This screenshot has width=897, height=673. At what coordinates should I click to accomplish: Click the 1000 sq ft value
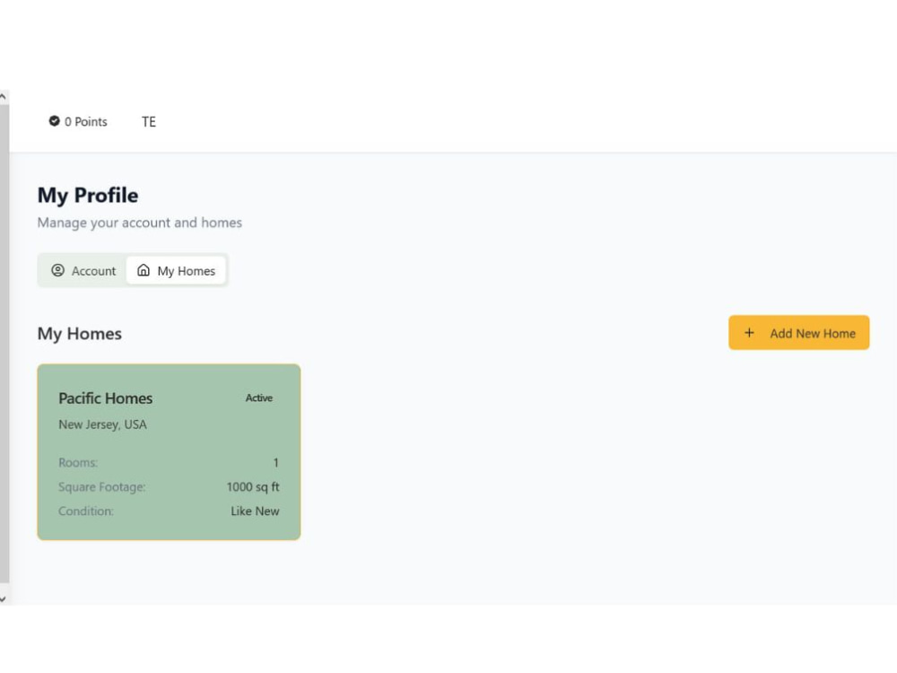pos(253,487)
